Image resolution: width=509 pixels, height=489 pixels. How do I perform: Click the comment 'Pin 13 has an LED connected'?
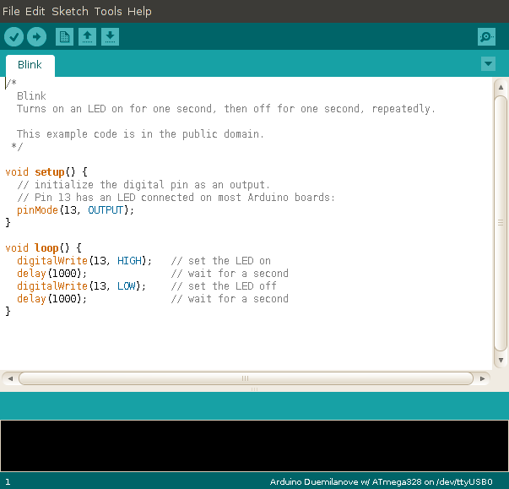[x=176, y=198]
